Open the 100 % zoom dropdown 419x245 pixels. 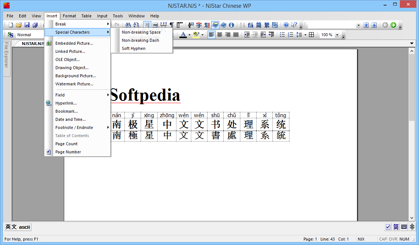pos(337,35)
